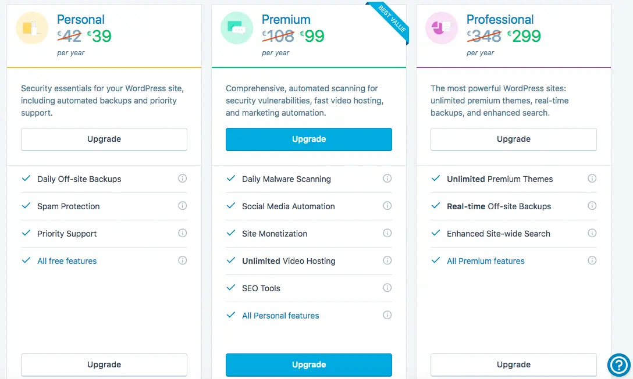Open the help question mark bubble
The height and width of the screenshot is (379, 633).
[x=619, y=365]
